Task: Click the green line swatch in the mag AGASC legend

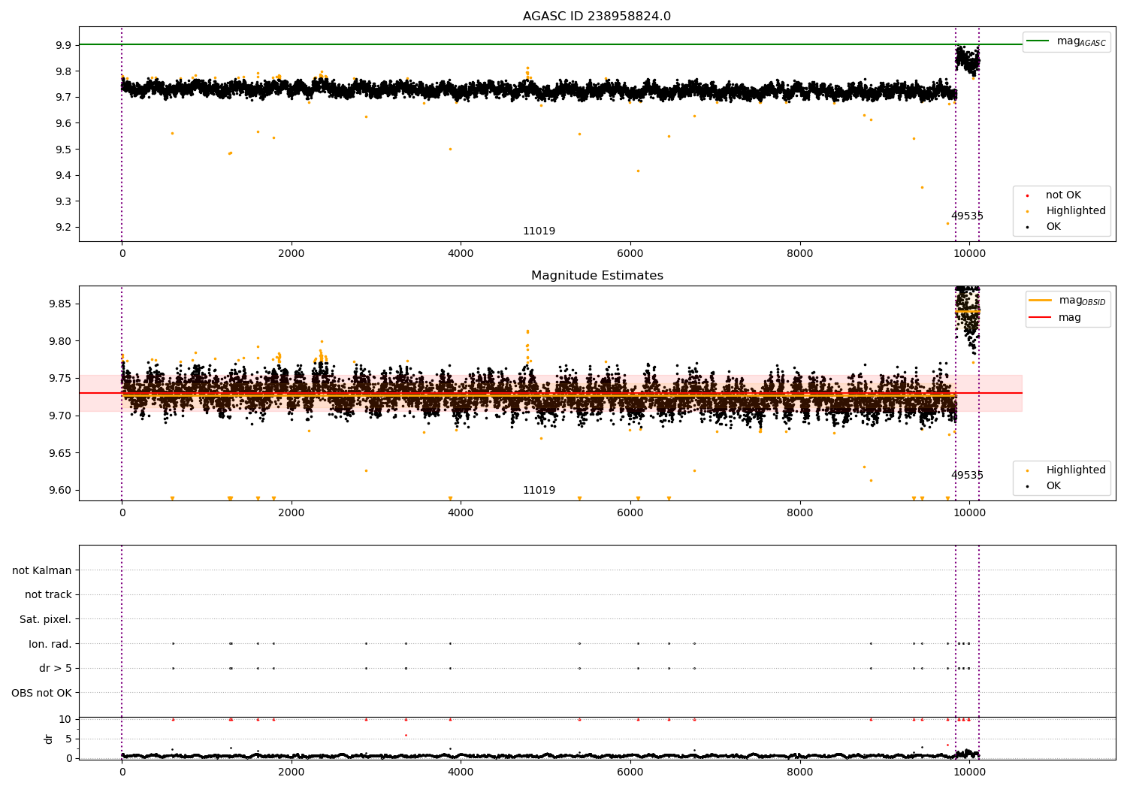Action: [x=1038, y=41]
